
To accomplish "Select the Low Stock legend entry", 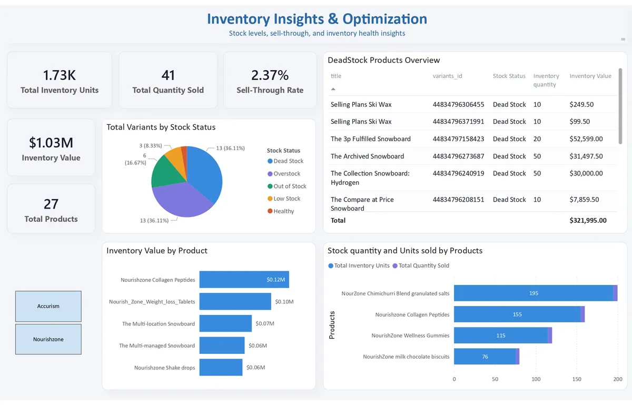I will [x=284, y=199].
